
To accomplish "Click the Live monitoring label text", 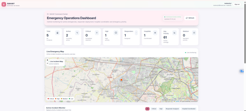I will coord(191,53).
